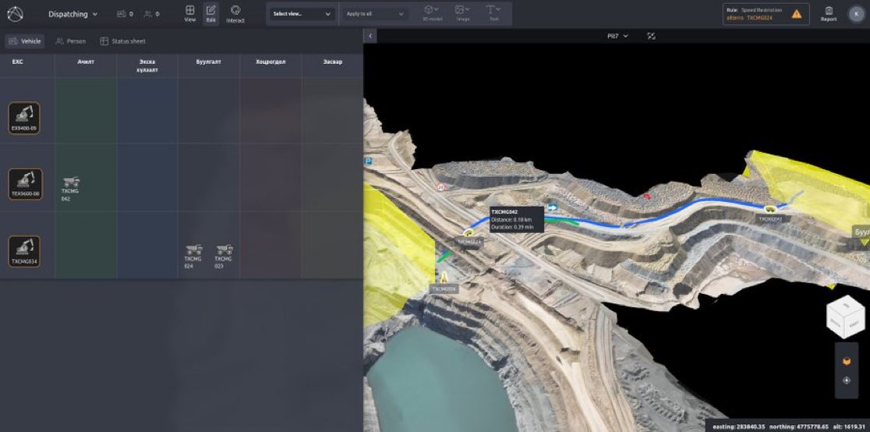Click the Буул zone label at map edge

[861, 231]
